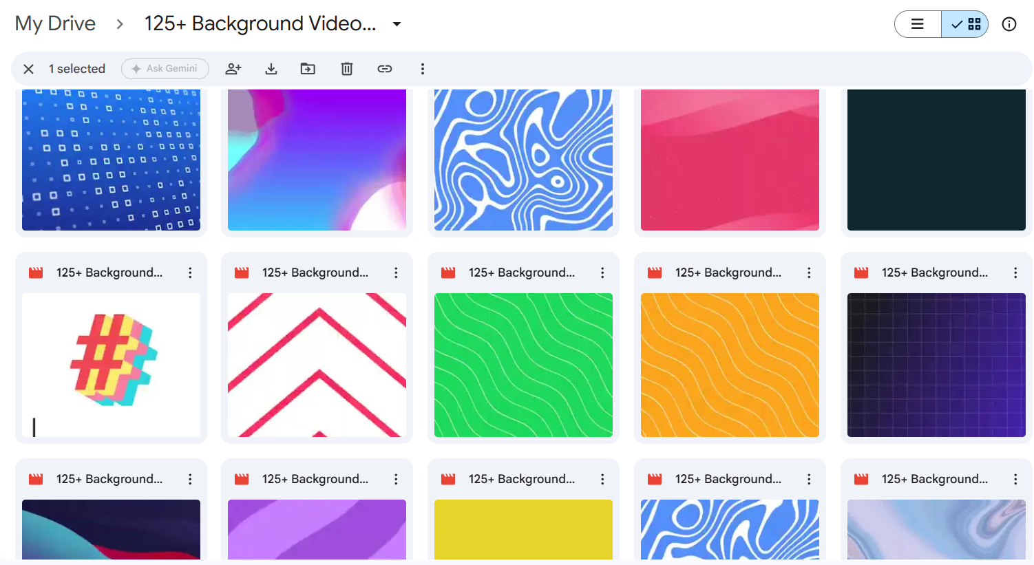1034x565 pixels.
Task: Select the dark teal solid thumbnail
Action: (x=936, y=160)
